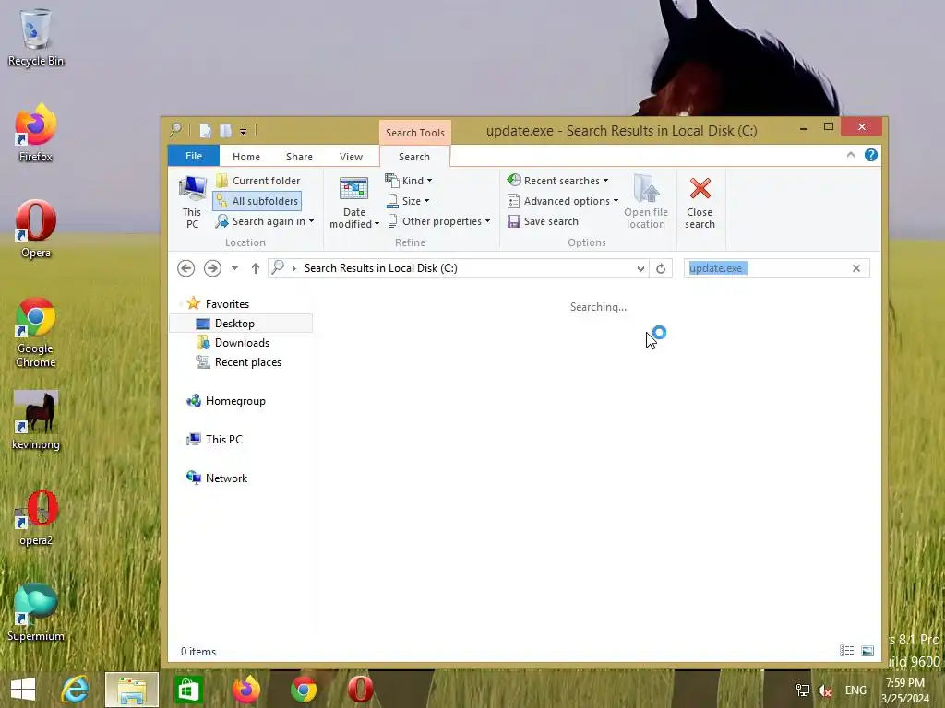
Task: Click the Search Tools contextual tab
Action: [414, 133]
